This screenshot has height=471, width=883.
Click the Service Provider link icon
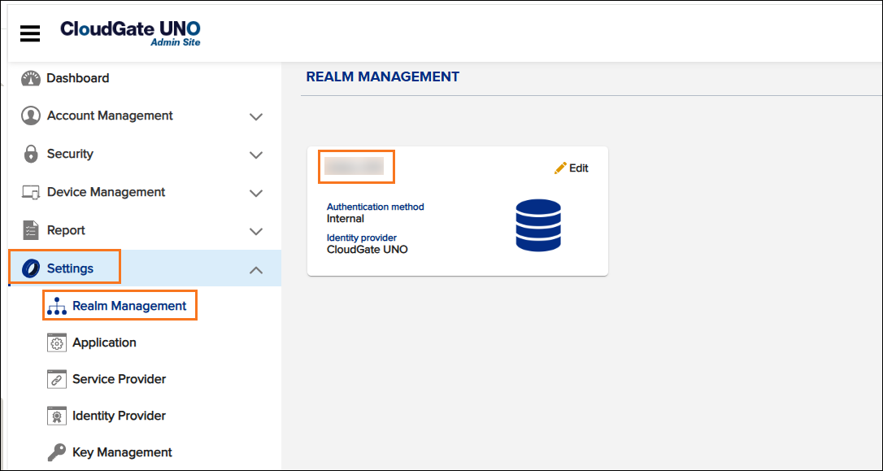tap(57, 379)
